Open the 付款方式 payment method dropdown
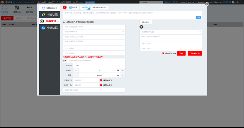 click(86, 80)
